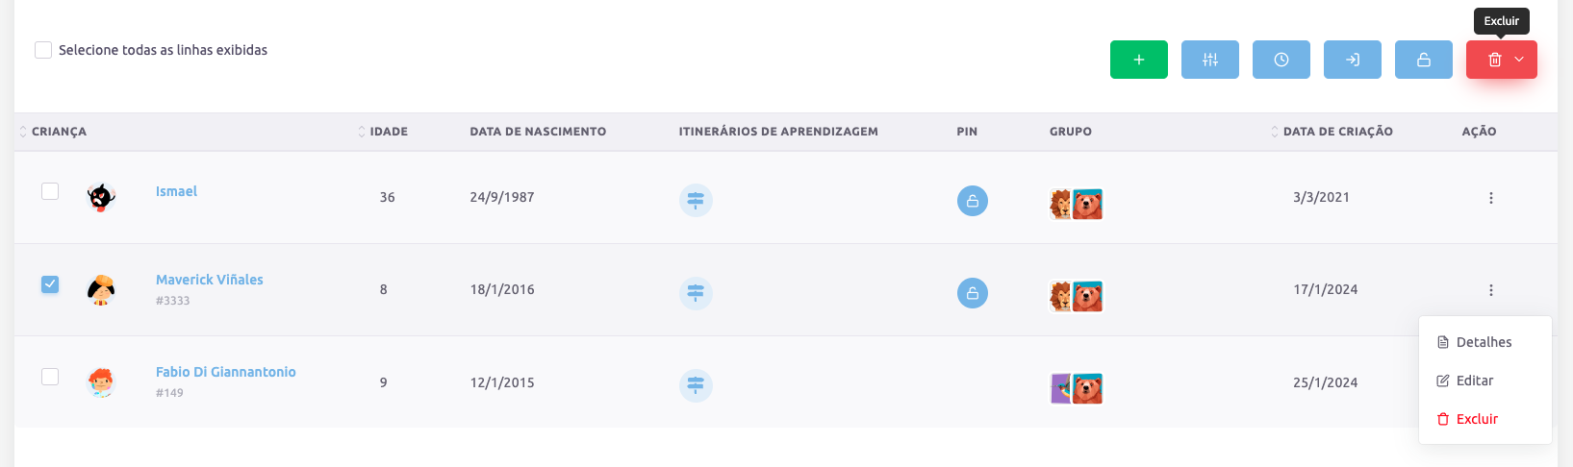Click the green add child button
Viewport: 1573px width, 467px height.
[x=1138, y=60]
